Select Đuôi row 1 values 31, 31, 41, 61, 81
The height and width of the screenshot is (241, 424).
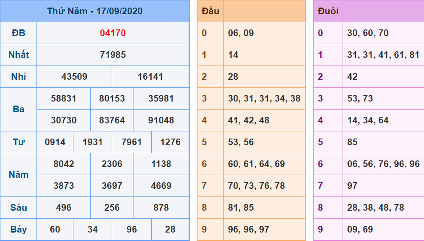[x=383, y=55]
